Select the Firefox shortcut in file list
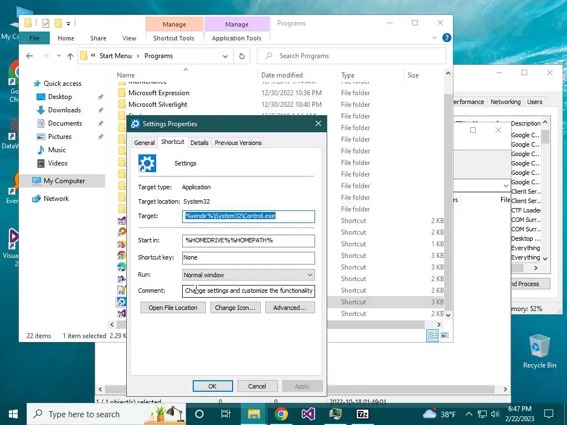Screen dimensions: 567x425 (x=121, y=244)
